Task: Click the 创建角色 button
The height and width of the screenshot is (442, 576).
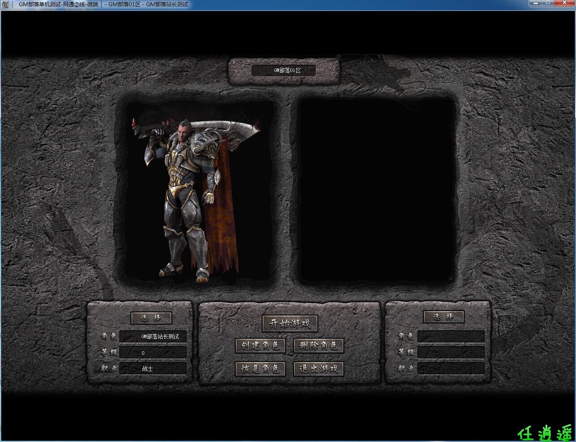Action: [260, 345]
